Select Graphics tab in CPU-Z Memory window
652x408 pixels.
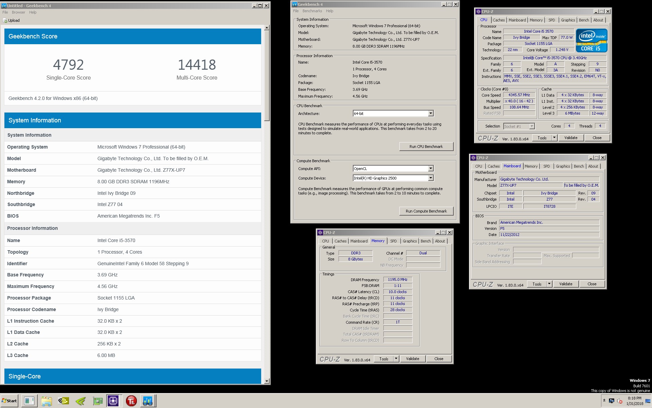pyautogui.click(x=410, y=241)
